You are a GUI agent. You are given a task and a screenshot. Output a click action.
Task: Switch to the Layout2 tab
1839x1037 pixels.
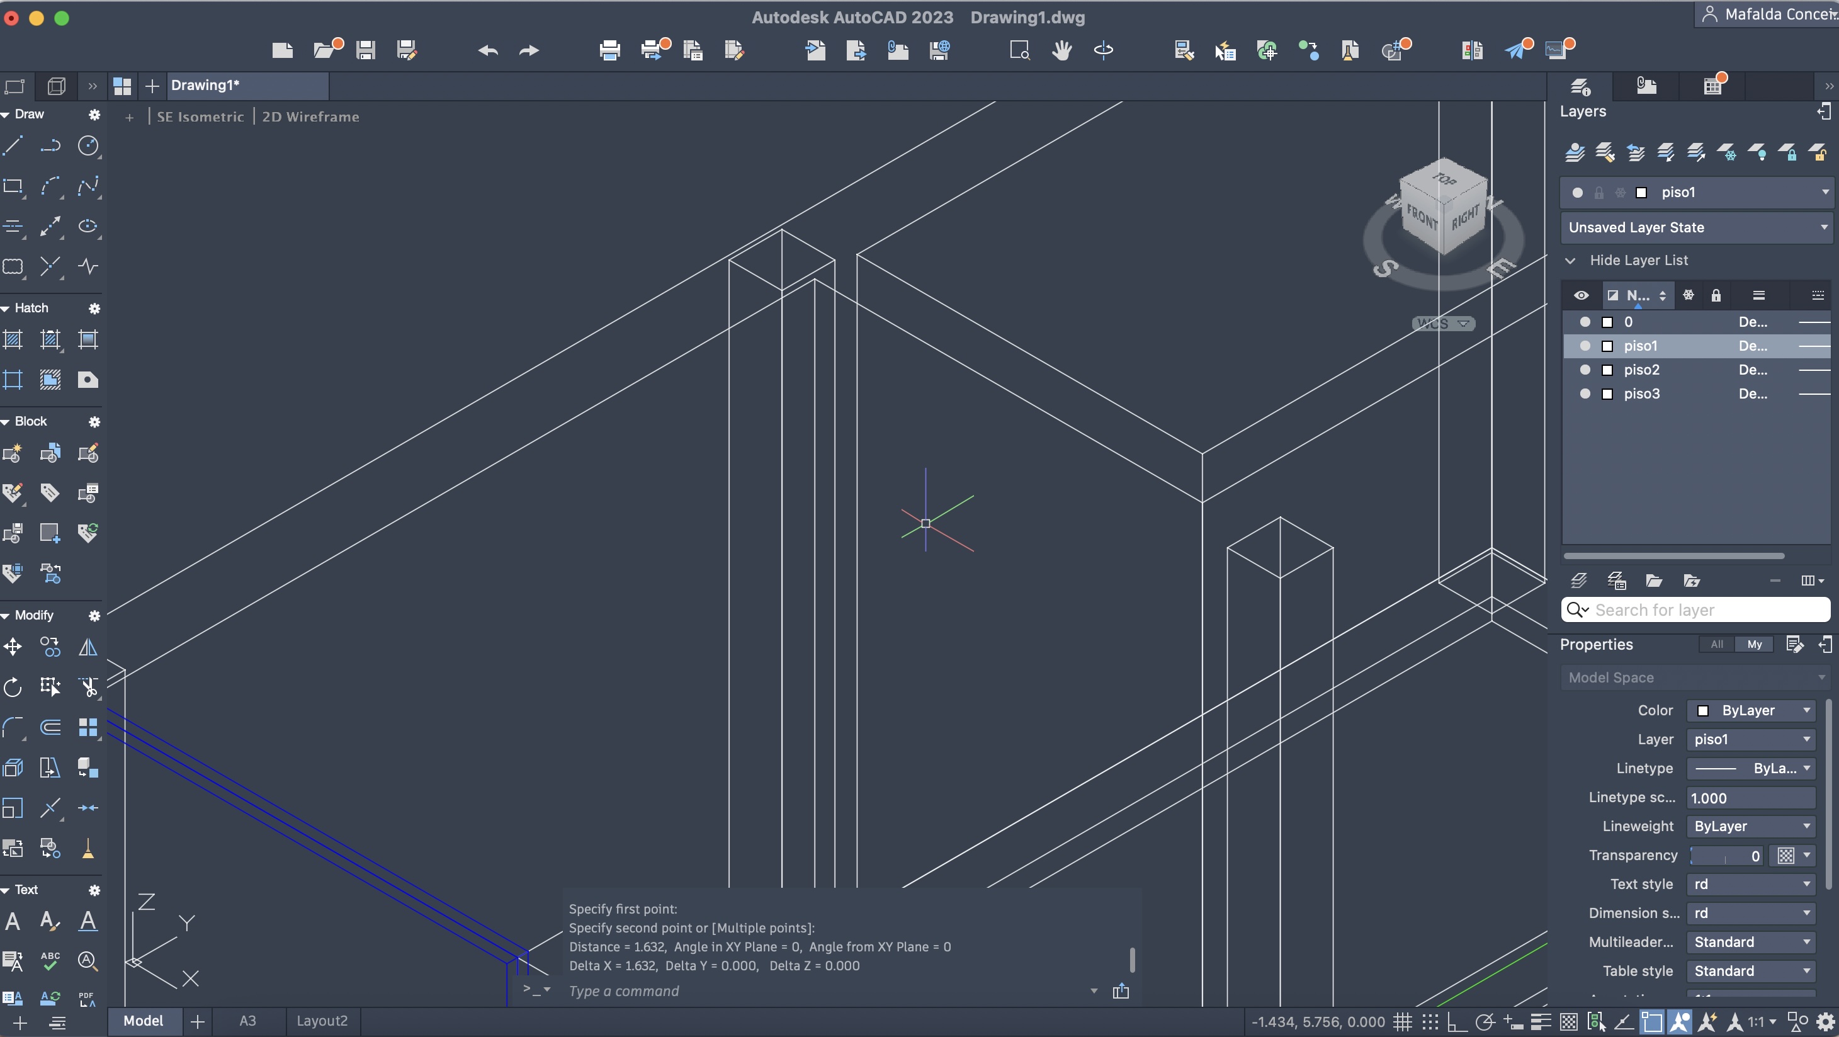pyautogui.click(x=321, y=1021)
